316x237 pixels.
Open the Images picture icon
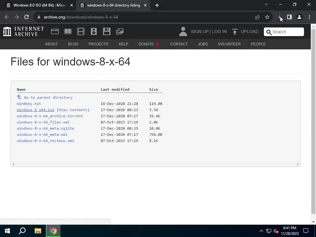120,32
